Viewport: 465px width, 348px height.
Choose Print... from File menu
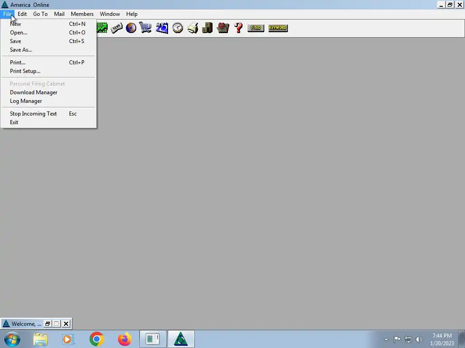[x=48, y=63]
